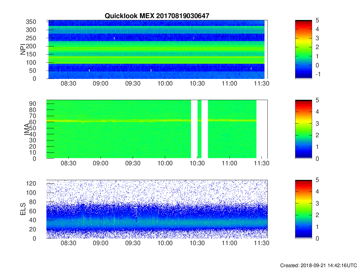Click the ELS plot colorbar
This screenshot has width=357, height=268.
(303, 209)
